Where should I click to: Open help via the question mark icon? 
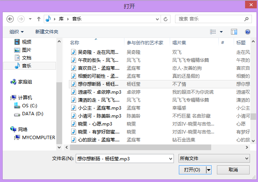(x=248, y=31)
